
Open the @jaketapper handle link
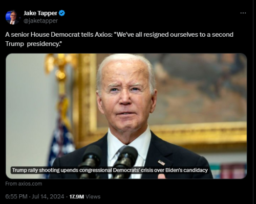point(40,21)
